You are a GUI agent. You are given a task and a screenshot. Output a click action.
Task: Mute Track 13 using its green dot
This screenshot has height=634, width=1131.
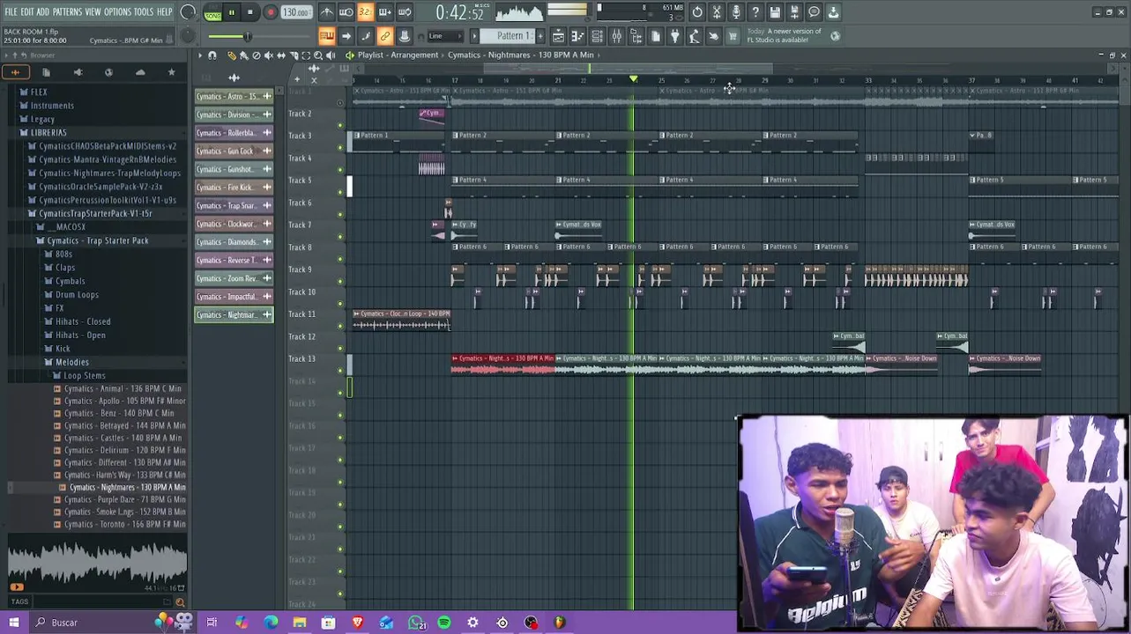coord(341,370)
